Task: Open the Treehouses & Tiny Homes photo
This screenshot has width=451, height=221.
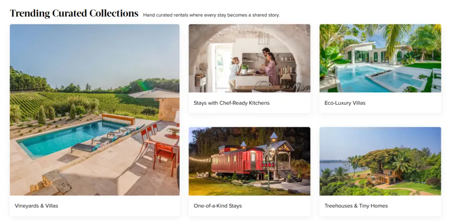Action: point(380,161)
